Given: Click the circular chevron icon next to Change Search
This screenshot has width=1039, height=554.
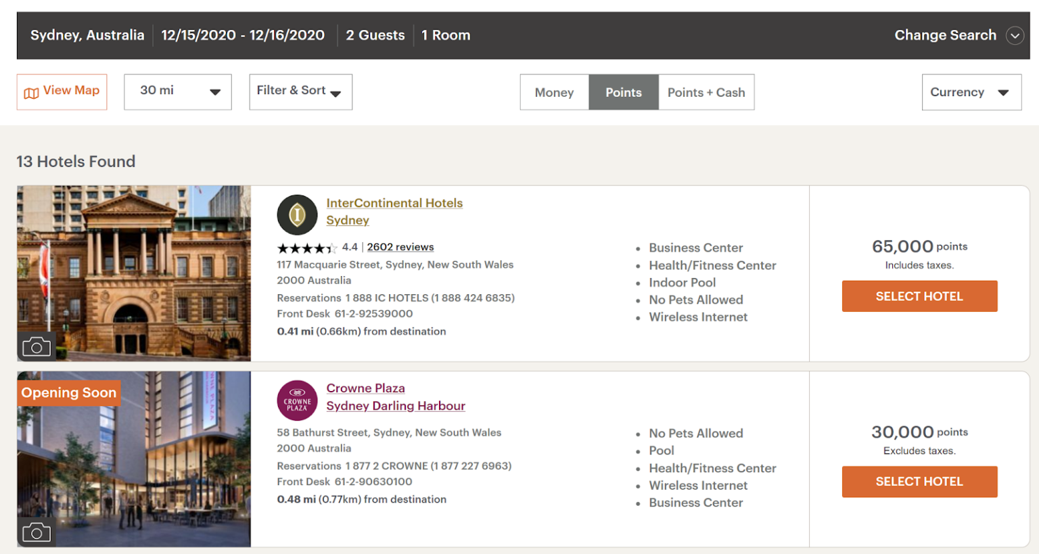Looking at the screenshot, I should click(x=1015, y=35).
